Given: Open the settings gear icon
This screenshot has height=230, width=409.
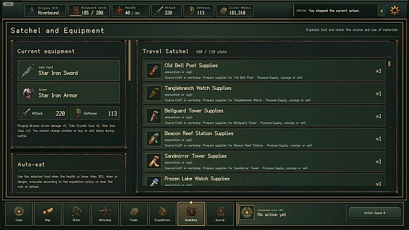Looking at the screenshot, I should click(395, 11).
